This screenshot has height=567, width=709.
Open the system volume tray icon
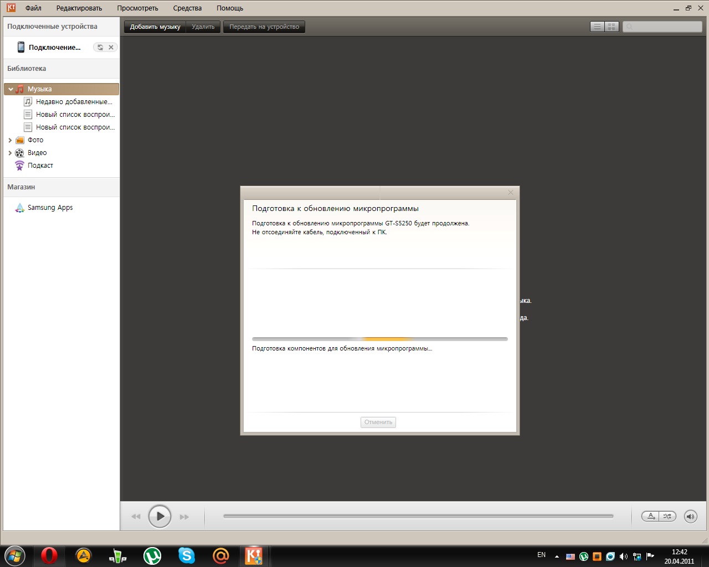[624, 556]
